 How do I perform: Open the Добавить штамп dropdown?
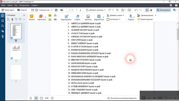click(115, 15)
